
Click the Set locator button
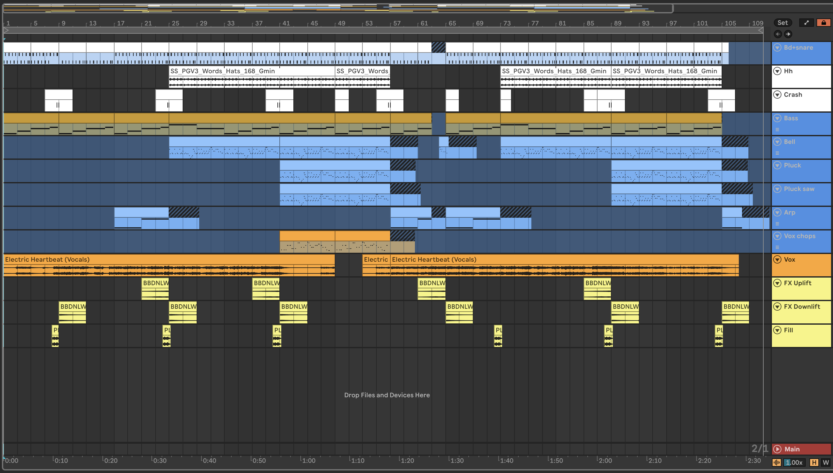[782, 23]
